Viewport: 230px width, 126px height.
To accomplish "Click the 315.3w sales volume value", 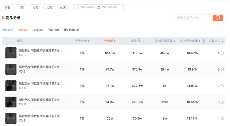I will [137, 69].
